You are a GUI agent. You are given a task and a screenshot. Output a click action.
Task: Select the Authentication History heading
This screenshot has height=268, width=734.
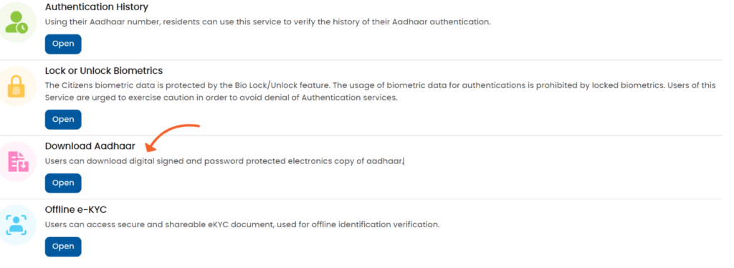tap(97, 7)
